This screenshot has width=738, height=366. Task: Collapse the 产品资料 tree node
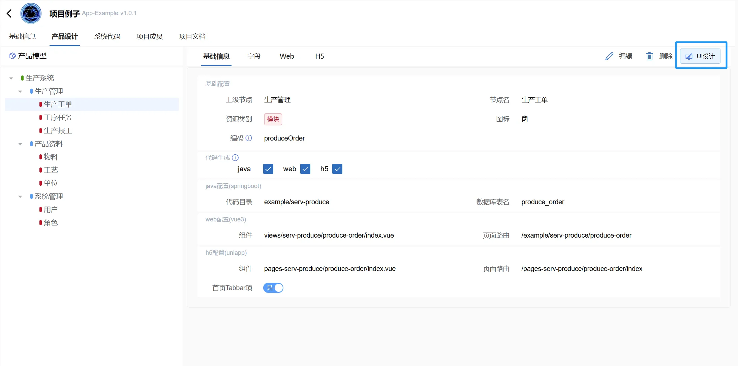pyautogui.click(x=20, y=144)
